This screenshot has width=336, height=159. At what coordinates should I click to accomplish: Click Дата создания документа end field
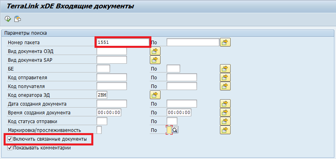(182, 104)
